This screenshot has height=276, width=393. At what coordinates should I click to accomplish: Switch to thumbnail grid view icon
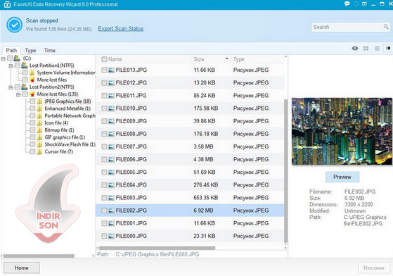366,48
